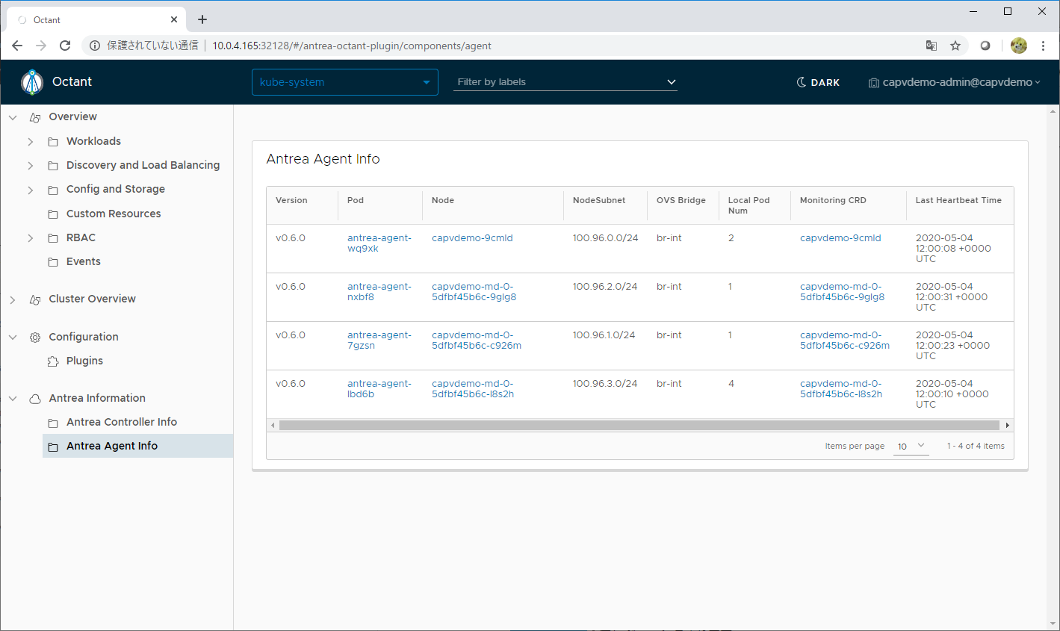Screen dimensions: 1060x631
Task: Click the Events folder icon
Action: 53,262
